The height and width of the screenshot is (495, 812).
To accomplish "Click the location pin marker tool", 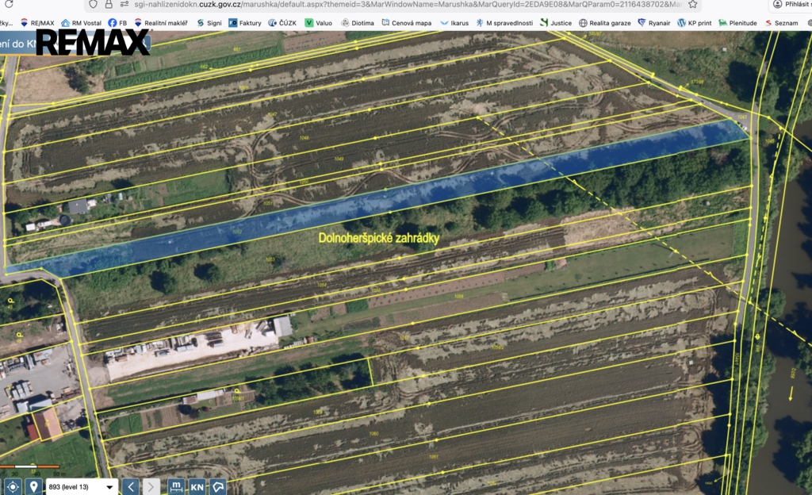I will tap(33, 487).
